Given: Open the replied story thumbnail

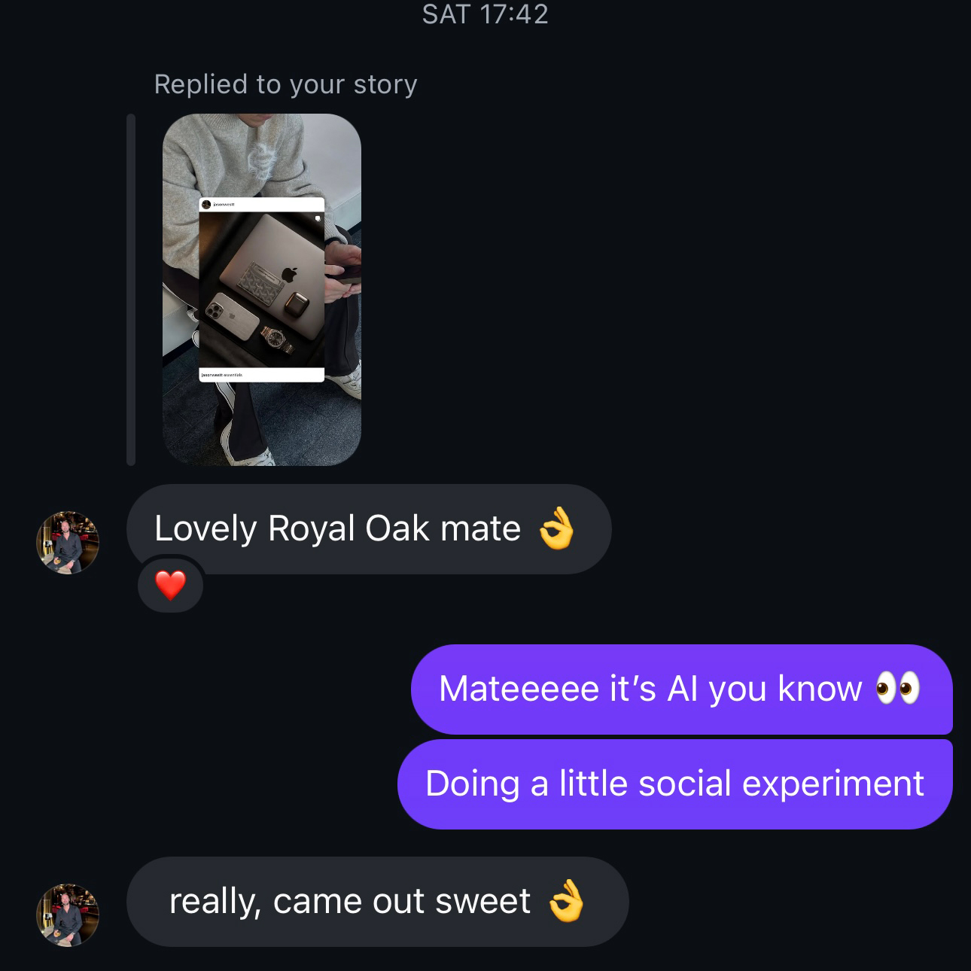Looking at the screenshot, I should click(x=261, y=289).
